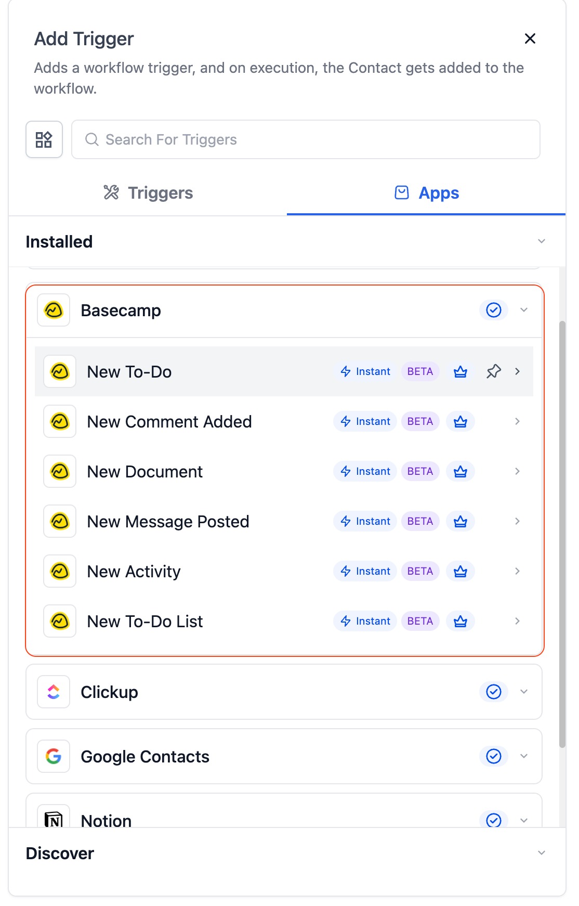The image size is (579, 906).
Task: Click Instant badge on New Comment Added row
Action: coord(365,421)
